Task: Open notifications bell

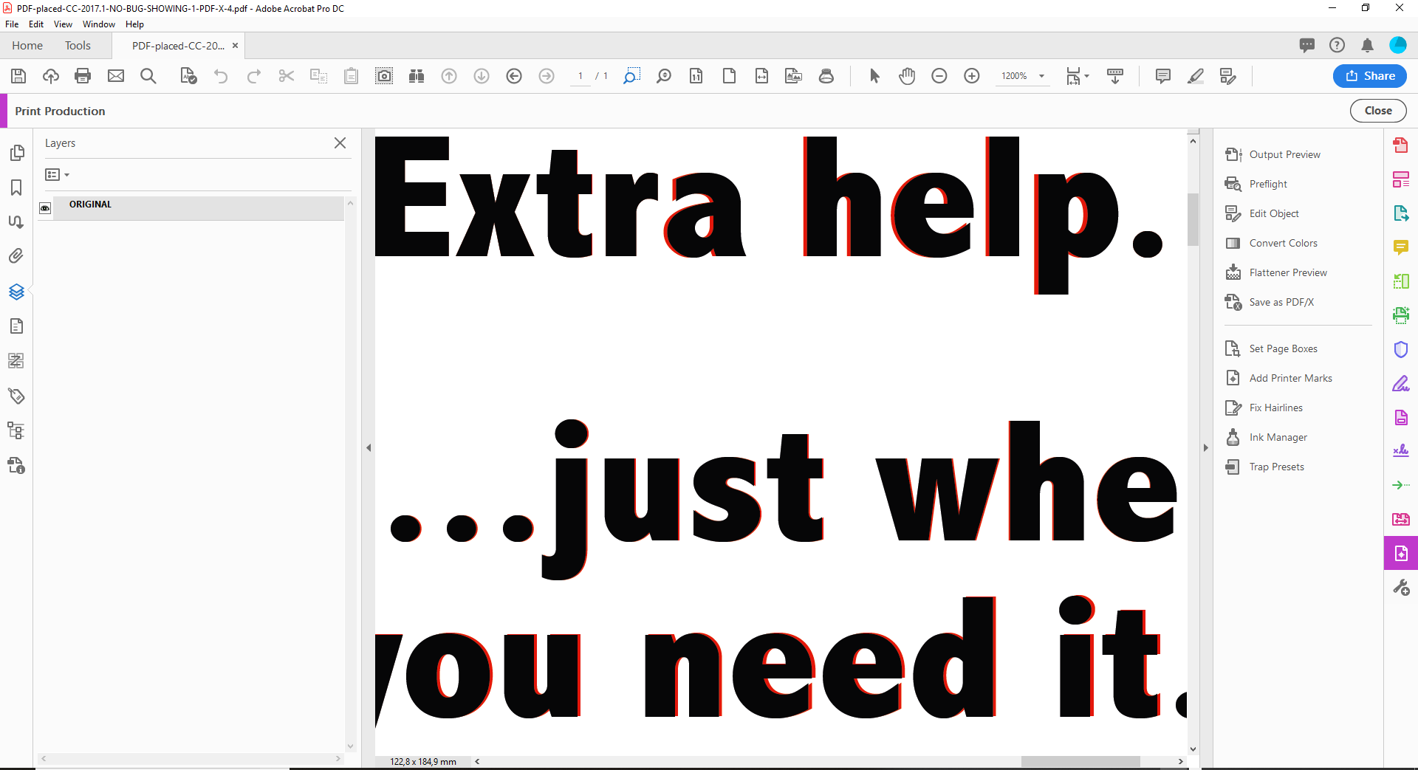Action: tap(1367, 45)
